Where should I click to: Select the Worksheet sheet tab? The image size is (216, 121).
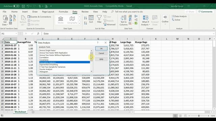pos(20,112)
